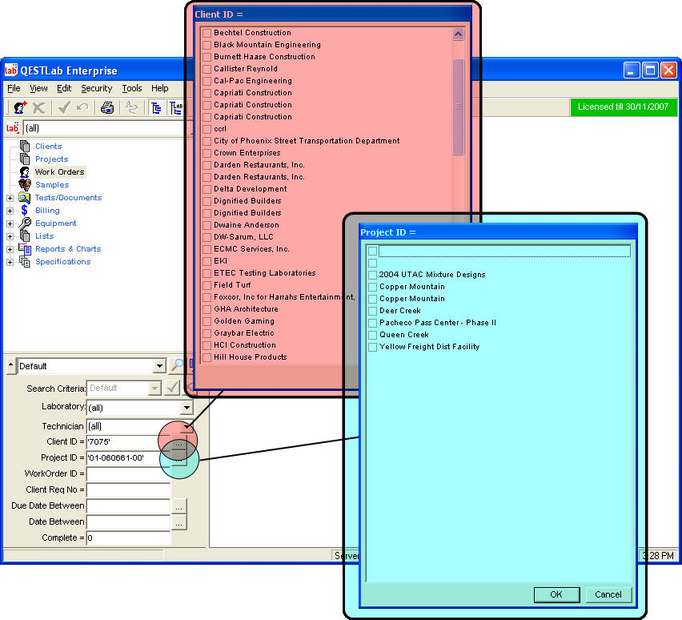Click the tree view toolbar icon
The height and width of the screenshot is (620, 682).
click(x=156, y=107)
